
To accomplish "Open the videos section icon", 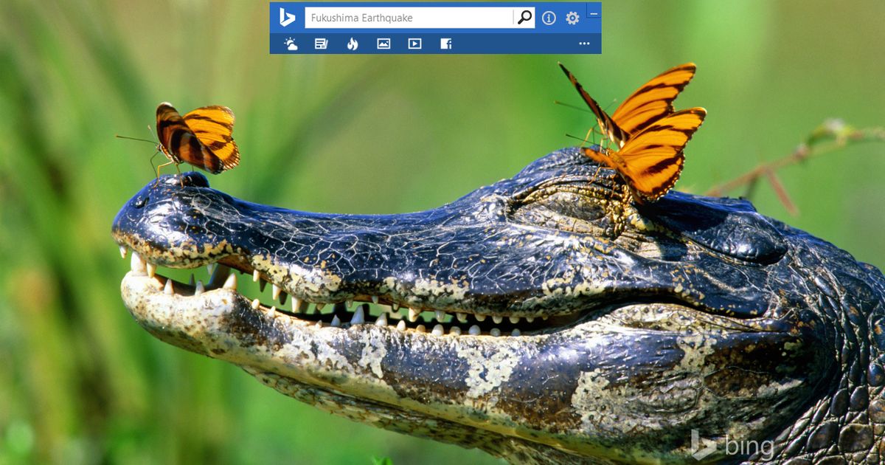I will (x=414, y=44).
